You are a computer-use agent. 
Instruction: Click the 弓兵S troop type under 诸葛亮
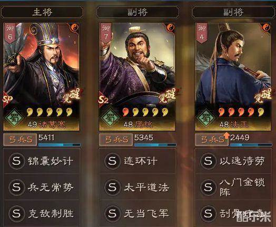[x=20, y=140]
